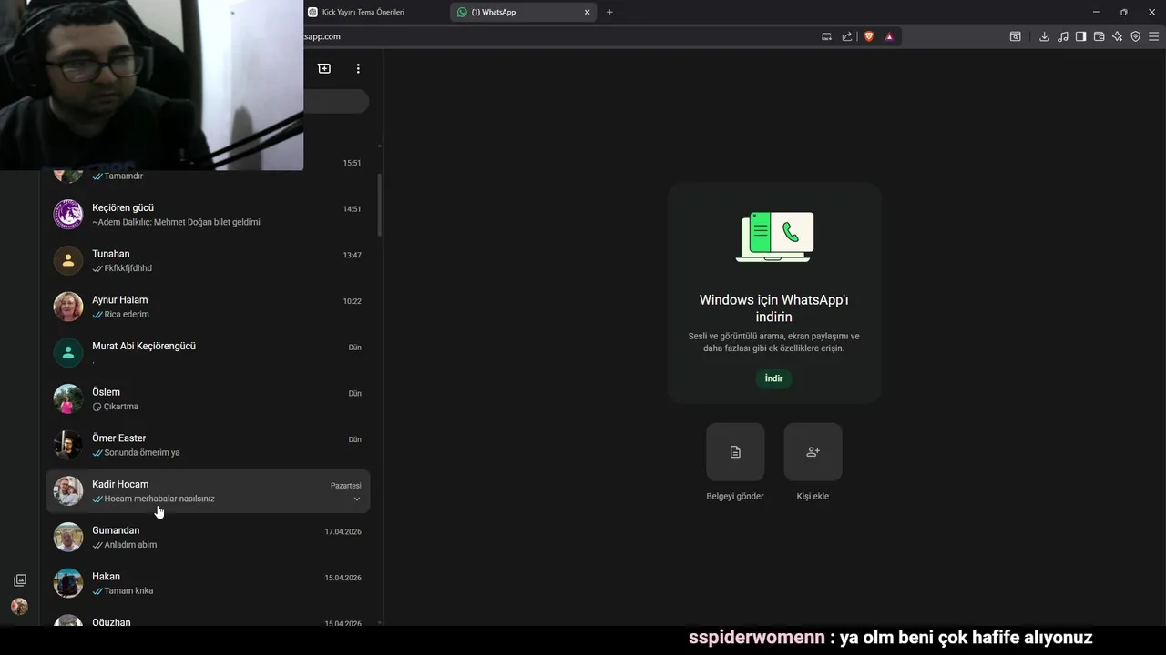Open the Keçiören gücü chat

(208, 215)
